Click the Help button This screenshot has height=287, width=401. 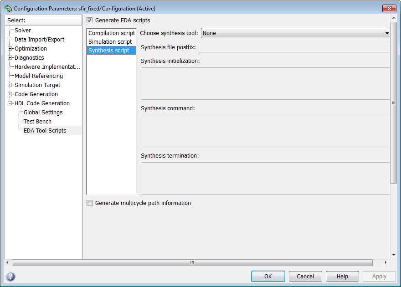(342, 276)
